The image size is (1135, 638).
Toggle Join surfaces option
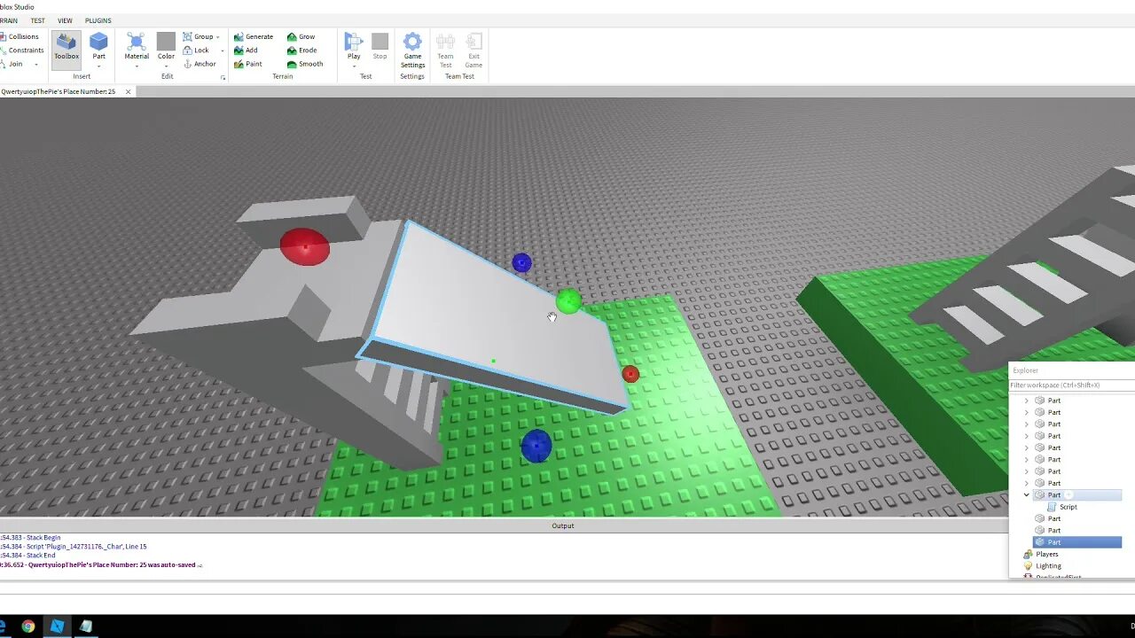pyautogui.click(x=12, y=64)
